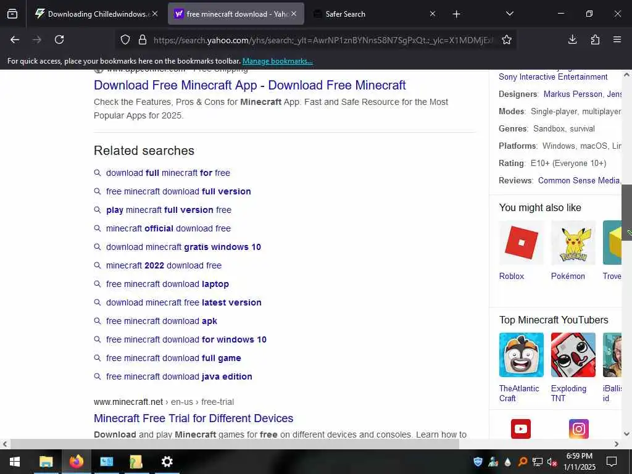This screenshot has height=474, width=632.
Task: Search free minecraft download full game
Action: (173, 359)
